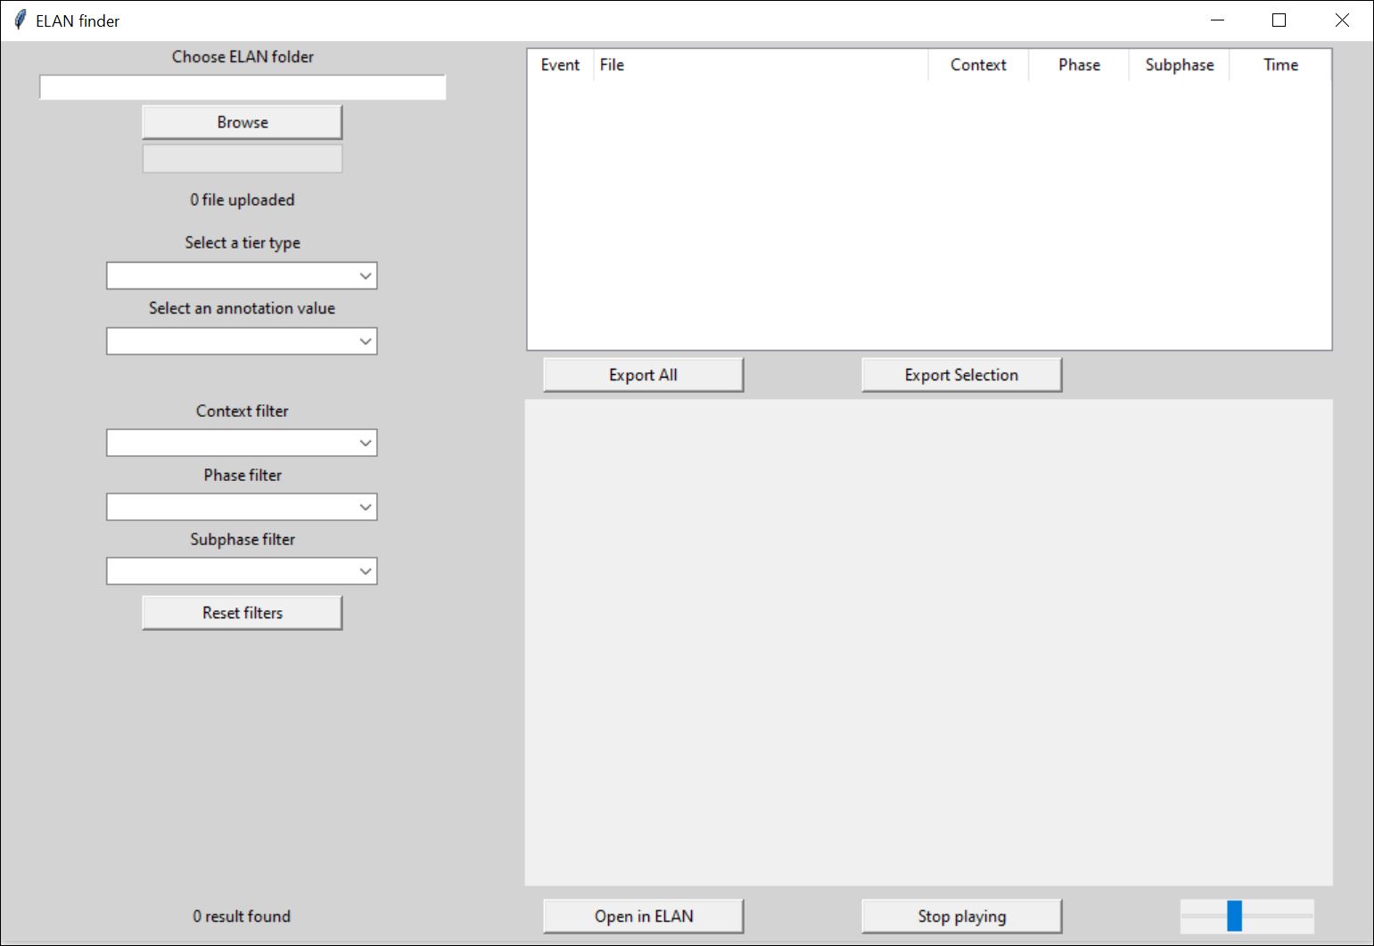Close the ELAN finder window
This screenshot has width=1374, height=946.
(1342, 20)
